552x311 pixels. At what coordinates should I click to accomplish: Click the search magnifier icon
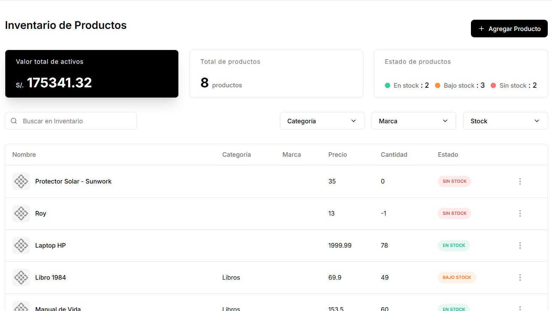pyautogui.click(x=14, y=121)
